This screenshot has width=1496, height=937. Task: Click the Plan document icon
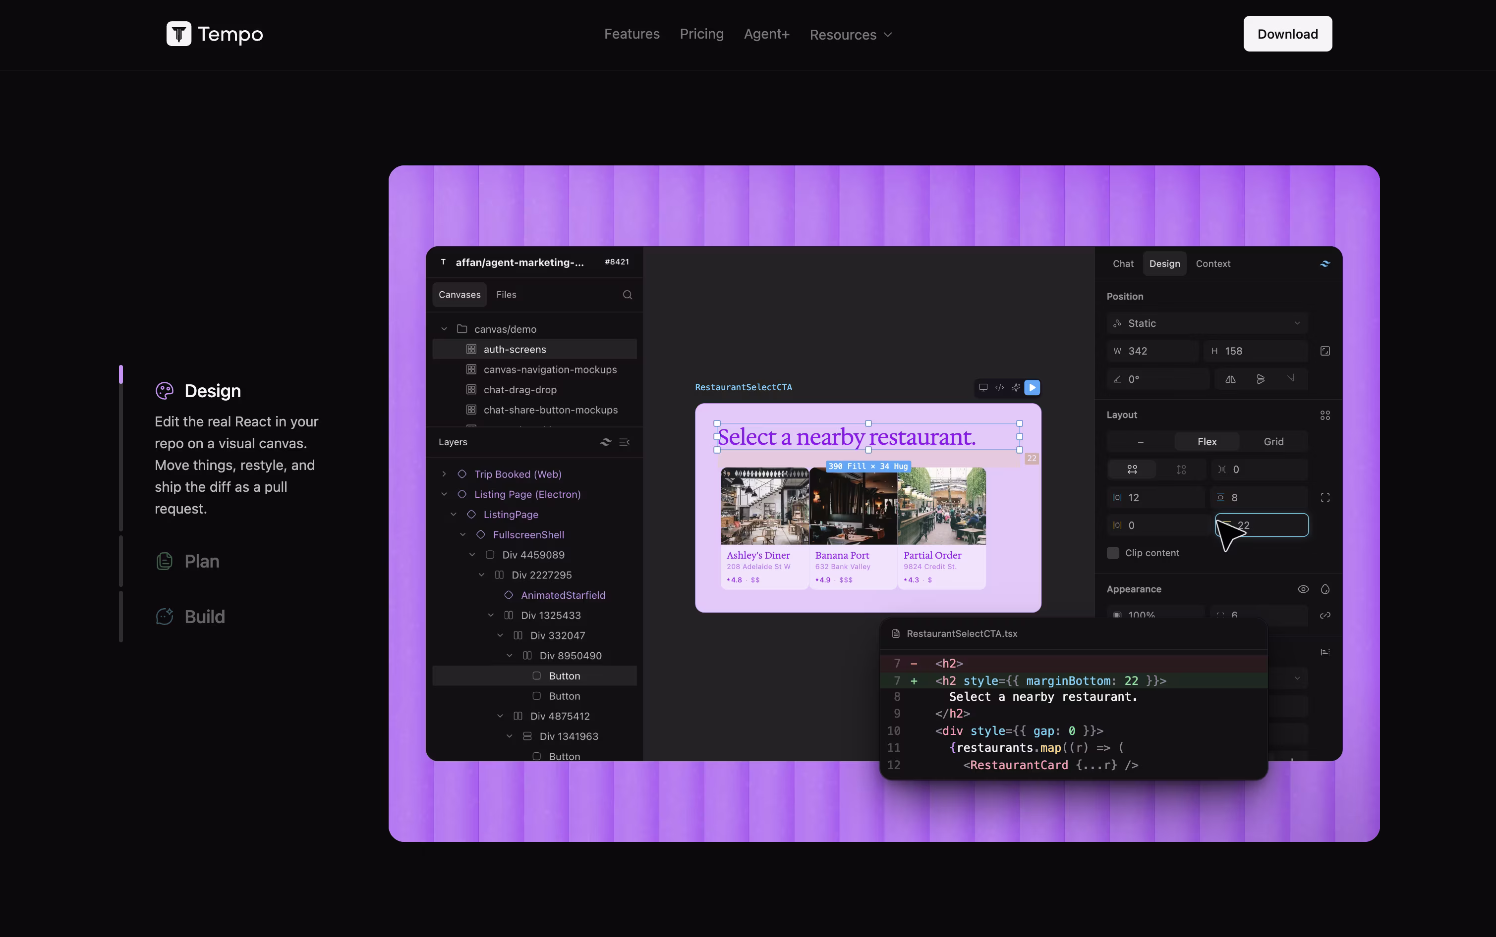click(165, 562)
